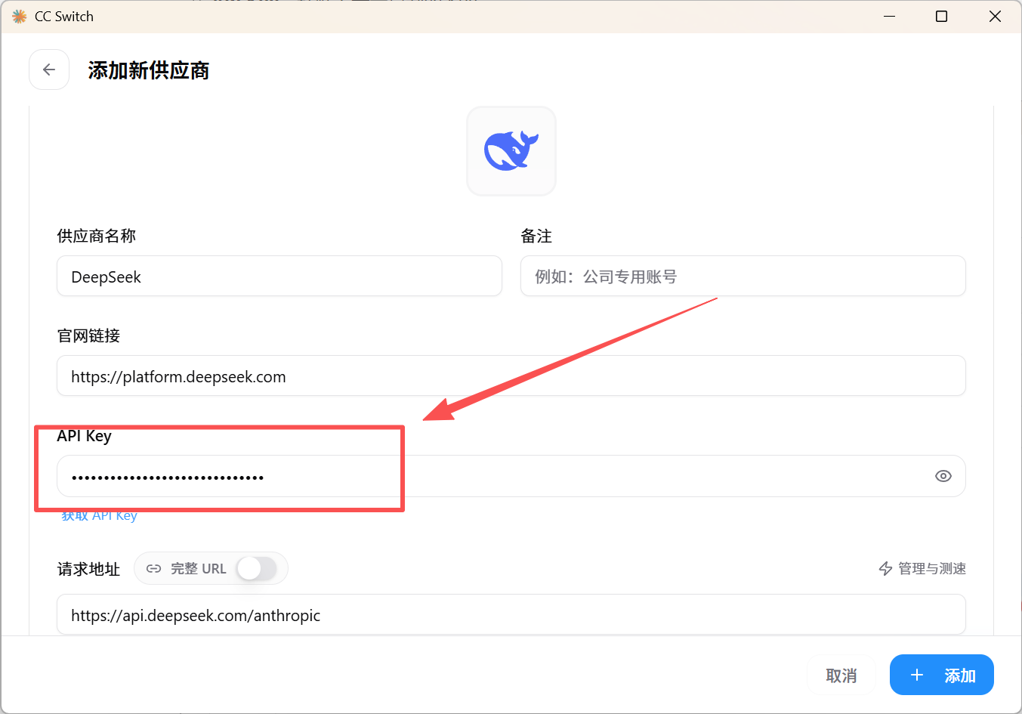The height and width of the screenshot is (714, 1022).
Task: Show the API Key with the eye icon
Action: click(x=943, y=476)
